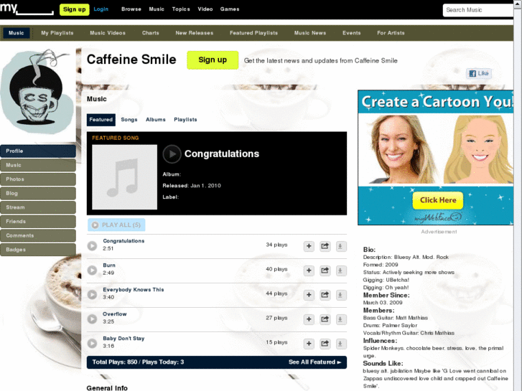Open Stream in the sidebar
522x391 pixels.
pyautogui.click(x=38, y=207)
